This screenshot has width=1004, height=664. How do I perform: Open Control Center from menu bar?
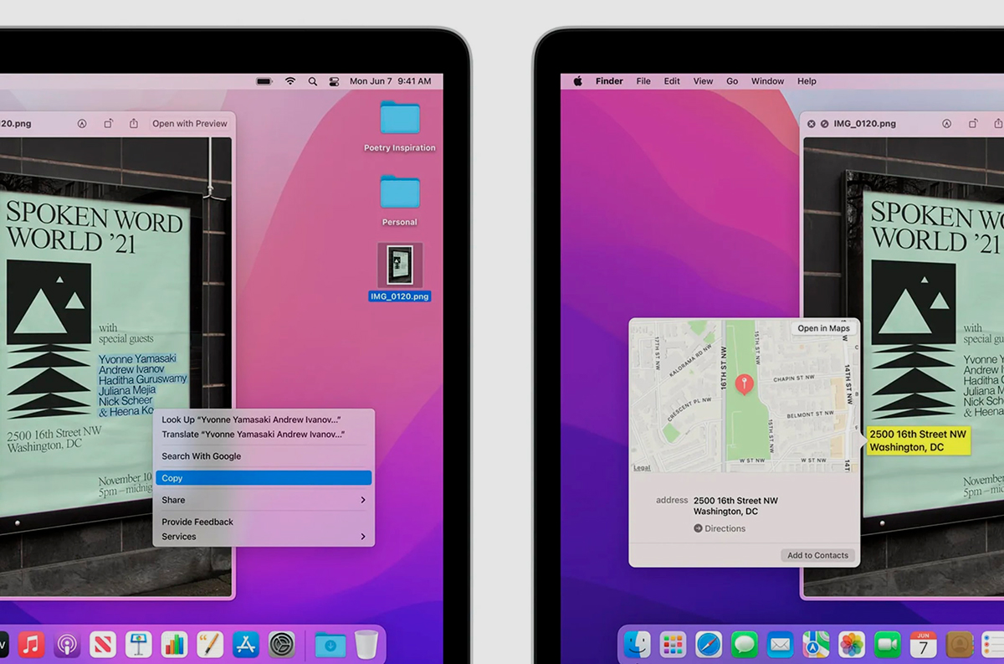pyautogui.click(x=334, y=81)
